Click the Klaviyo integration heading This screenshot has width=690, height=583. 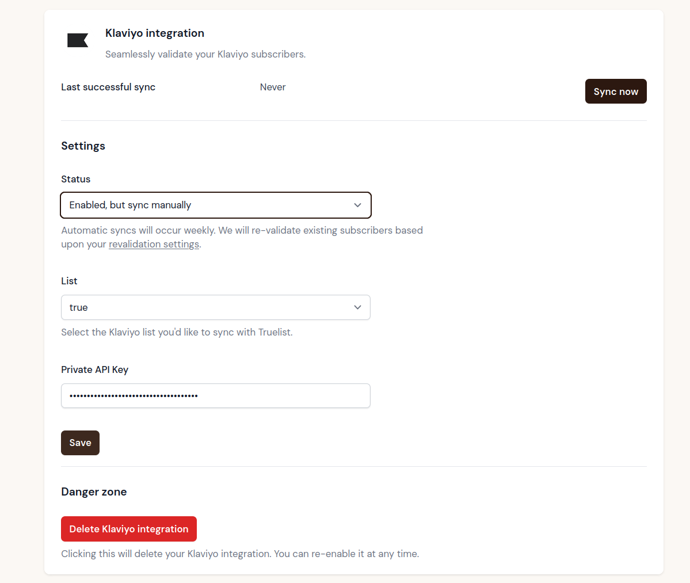[x=154, y=33]
